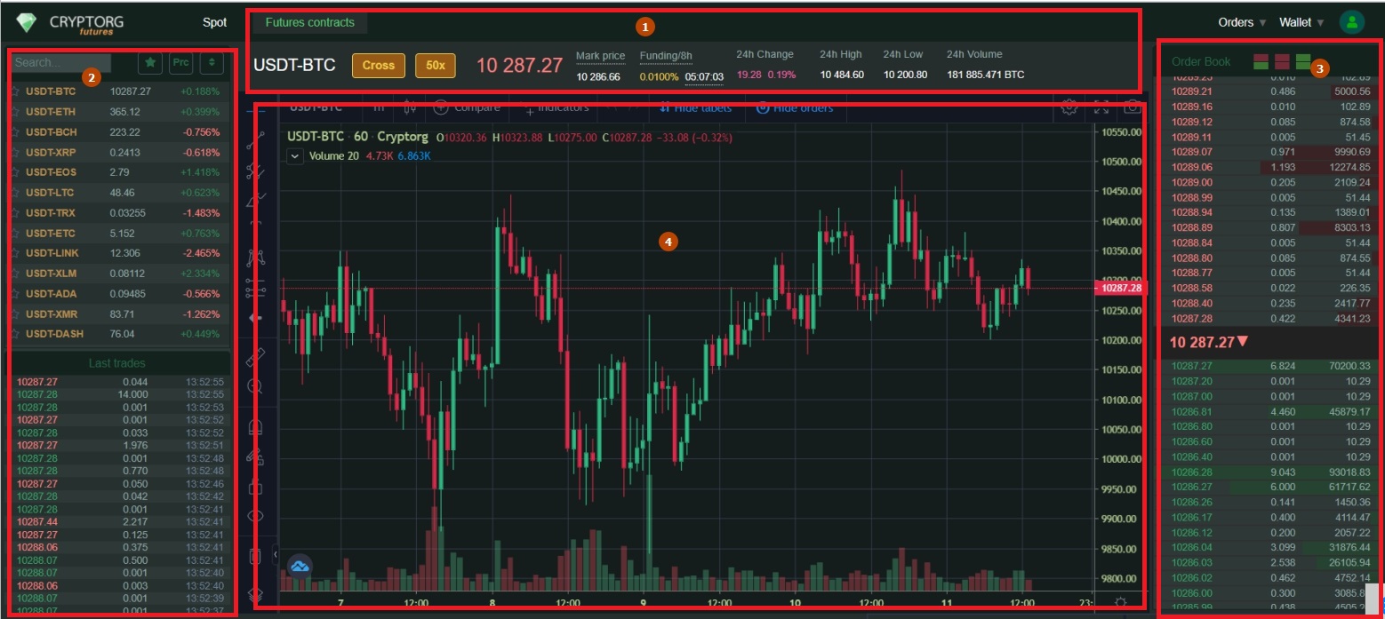Open the user account icon top right
1385x619 pixels.
[1351, 21]
